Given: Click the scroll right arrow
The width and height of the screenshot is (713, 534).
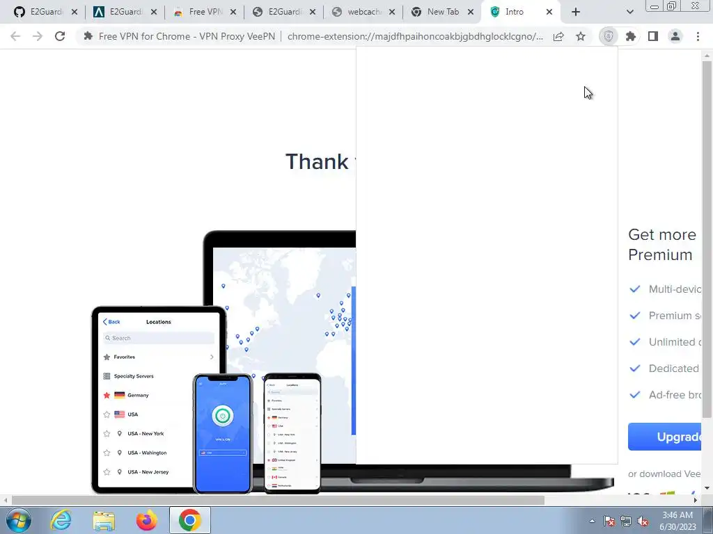Looking at the screenshot, I should click(696, 500).
